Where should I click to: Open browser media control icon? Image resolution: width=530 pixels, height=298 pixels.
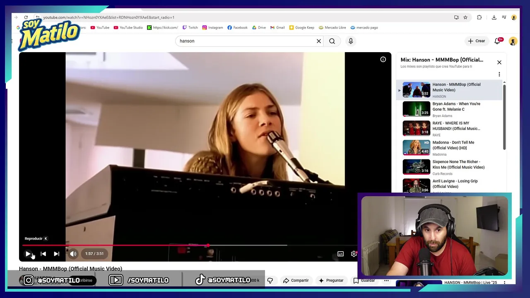(504, 17)
